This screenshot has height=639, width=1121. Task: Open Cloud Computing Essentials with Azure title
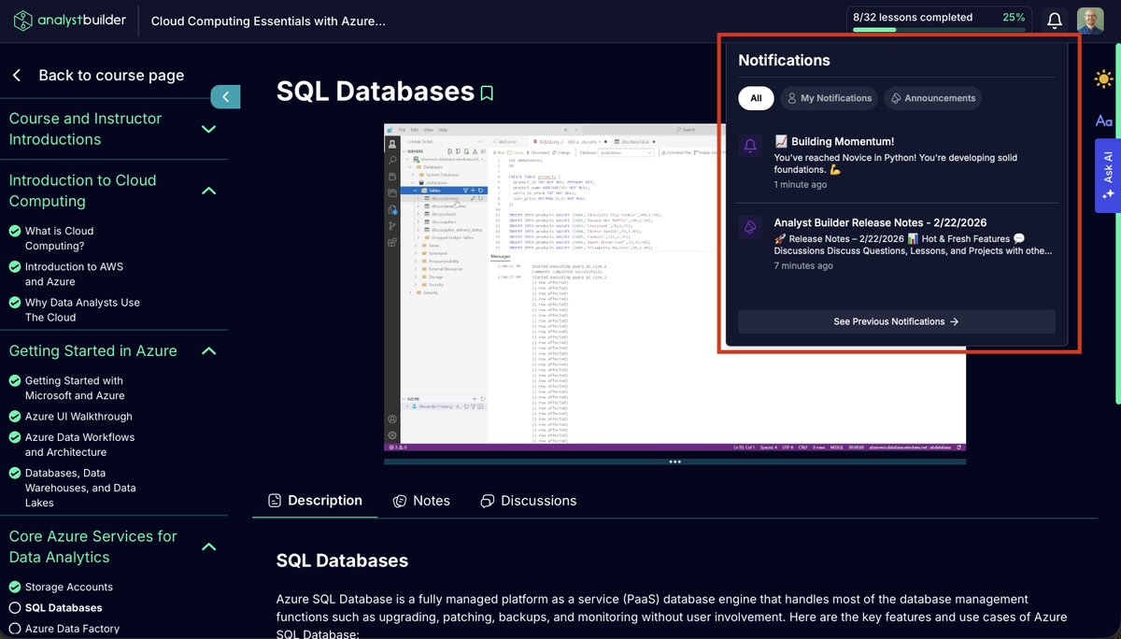[267, 21]
